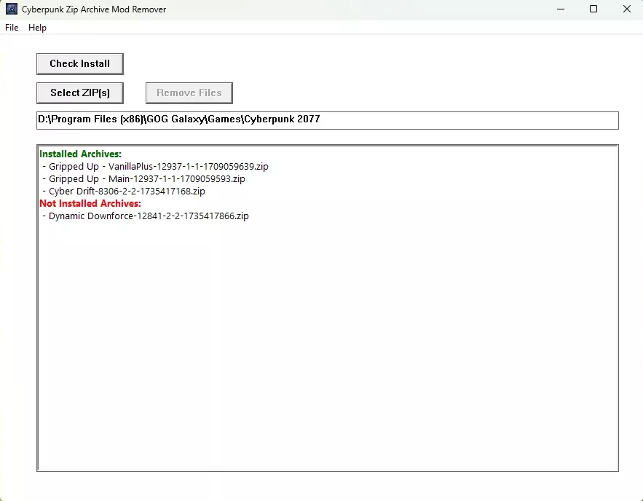Open the Help menu
643x501 pixels.
(x=37, y=28)
